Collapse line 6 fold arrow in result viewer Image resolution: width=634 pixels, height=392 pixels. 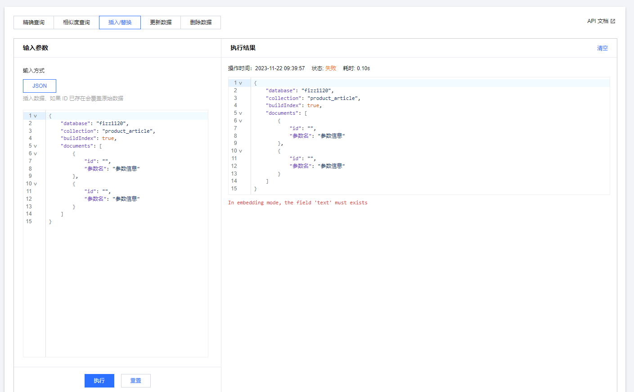(x=241, y=121)
